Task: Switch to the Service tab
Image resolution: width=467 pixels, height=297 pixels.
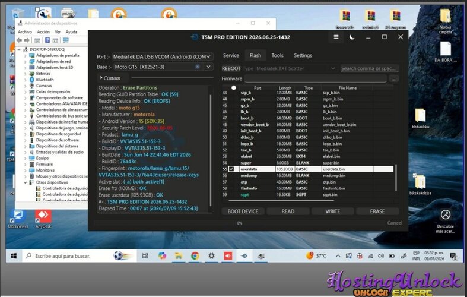Action: pyautogui.click(x=231, y=55)
